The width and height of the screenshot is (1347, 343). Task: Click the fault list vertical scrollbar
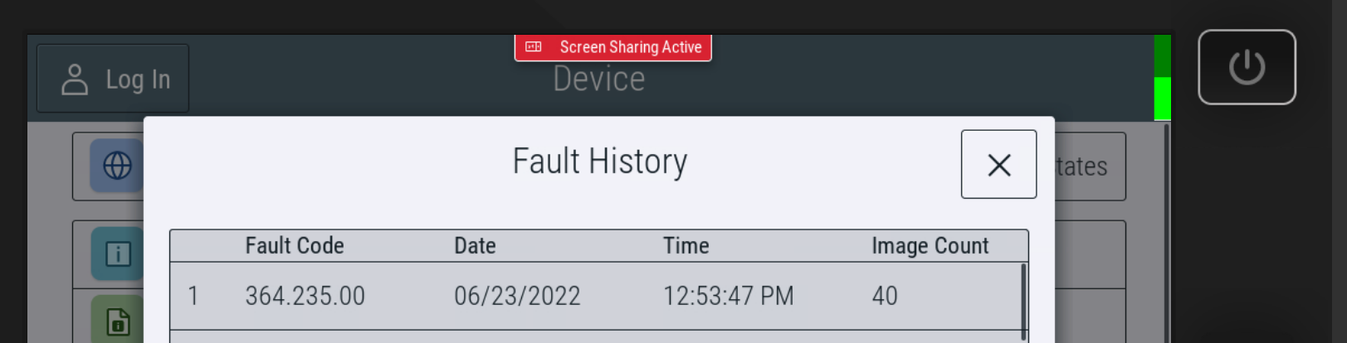(x=1023, y=298)
